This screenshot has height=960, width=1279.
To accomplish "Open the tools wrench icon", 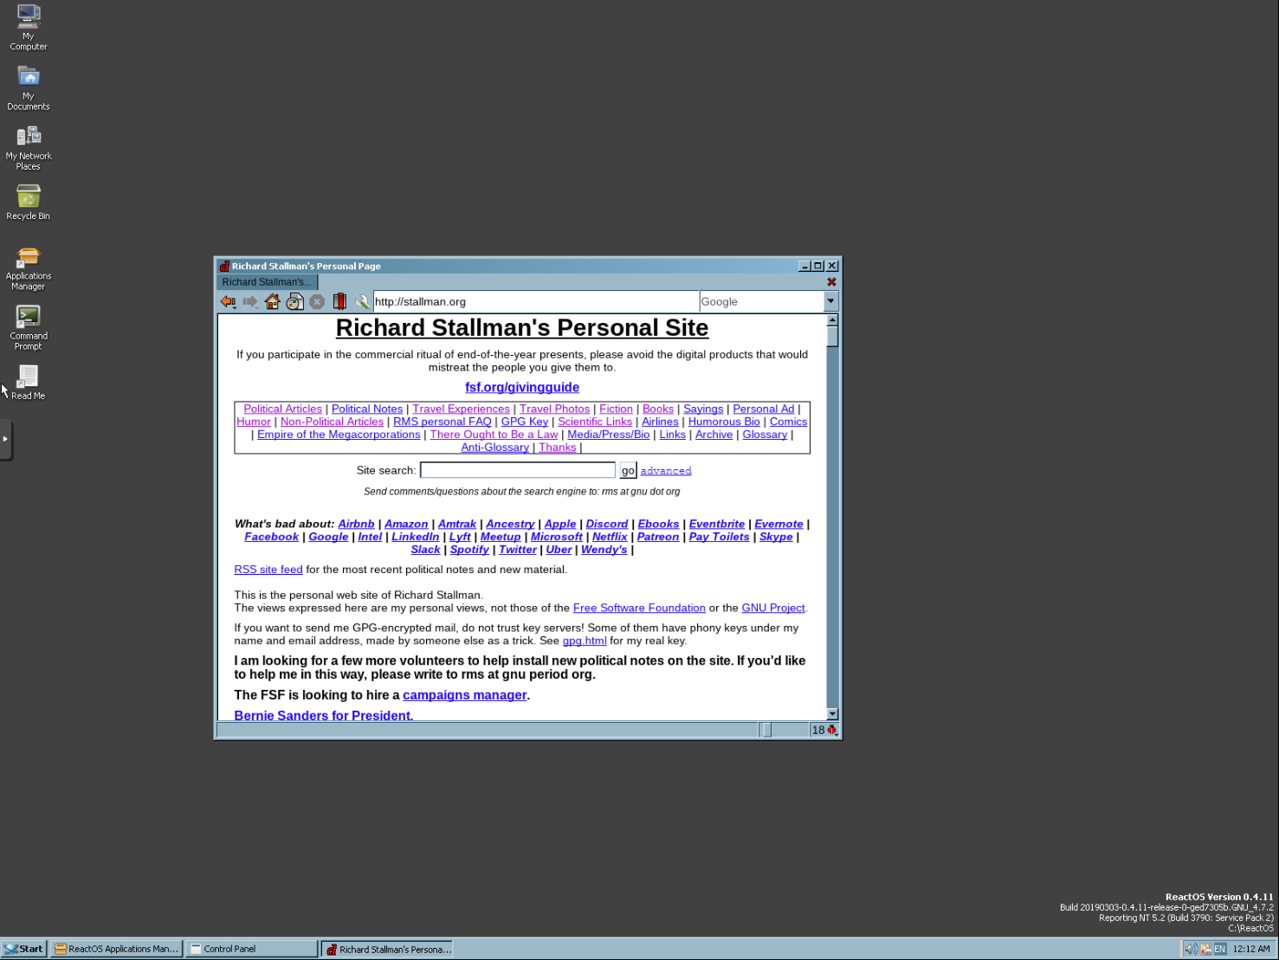I will [362, 301].
